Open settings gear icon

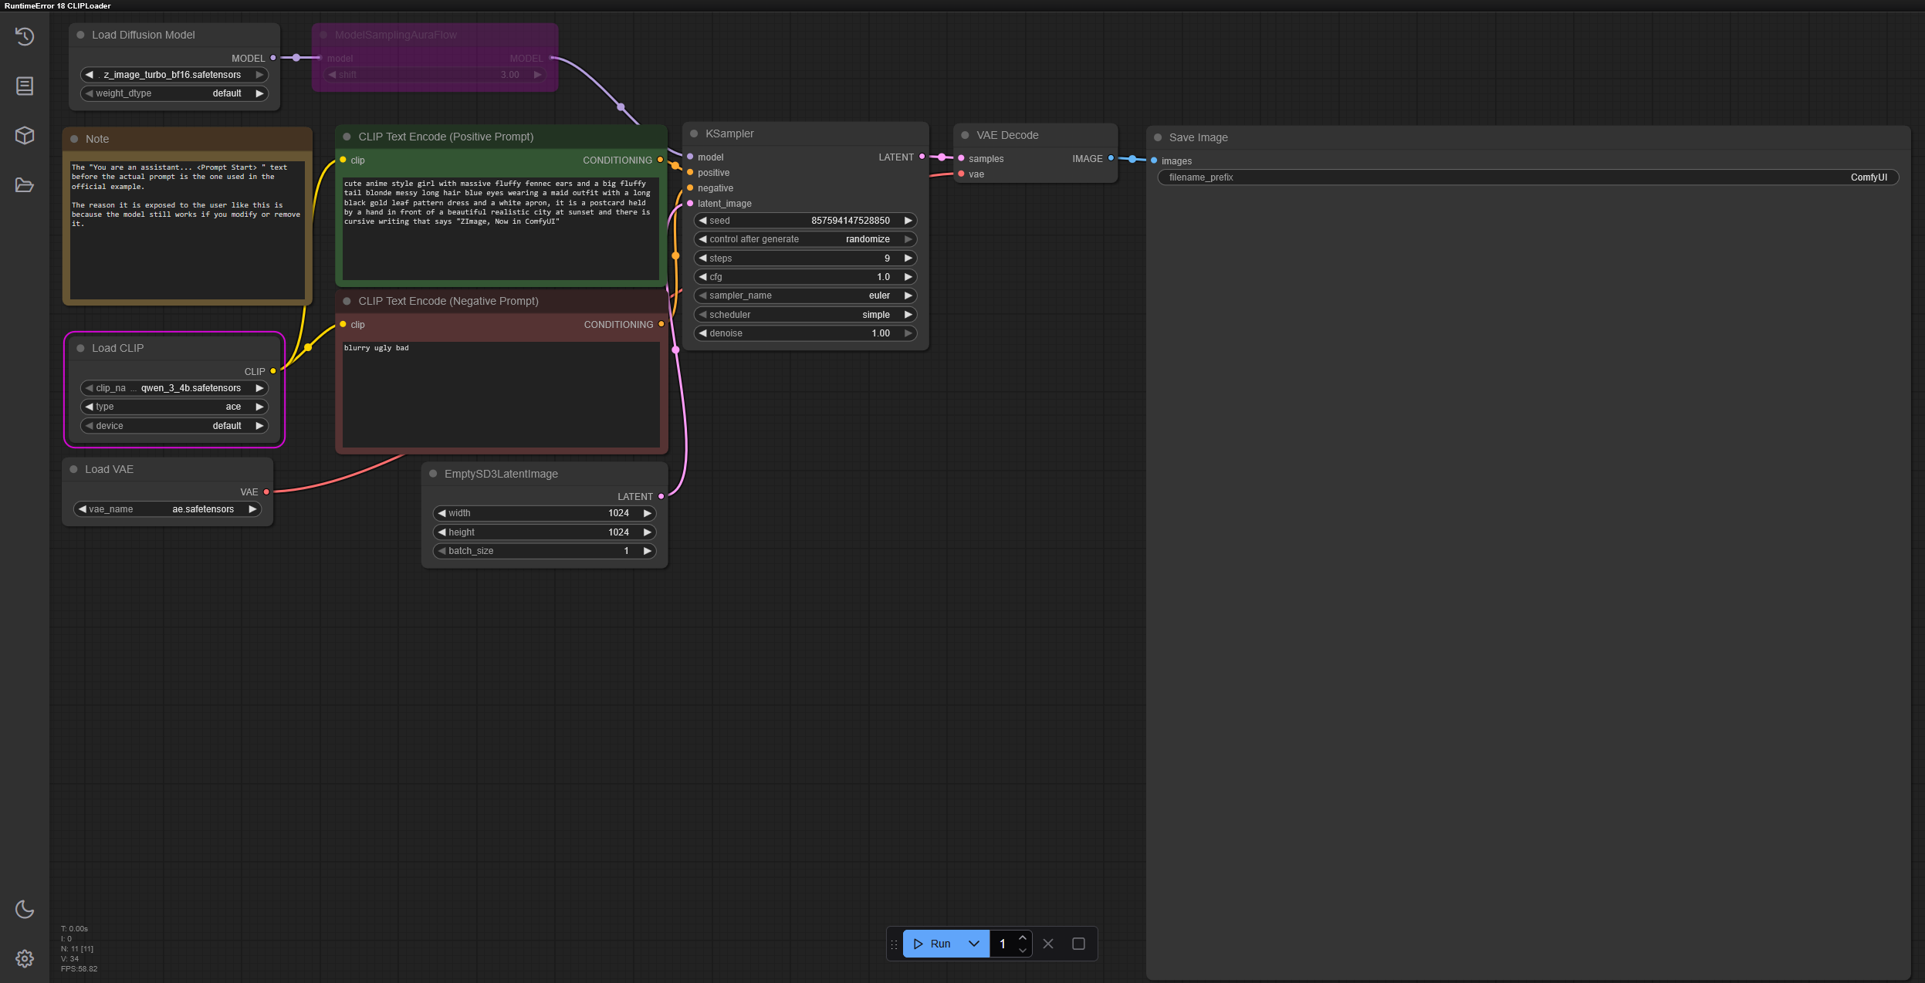click(x=25, y=958)
